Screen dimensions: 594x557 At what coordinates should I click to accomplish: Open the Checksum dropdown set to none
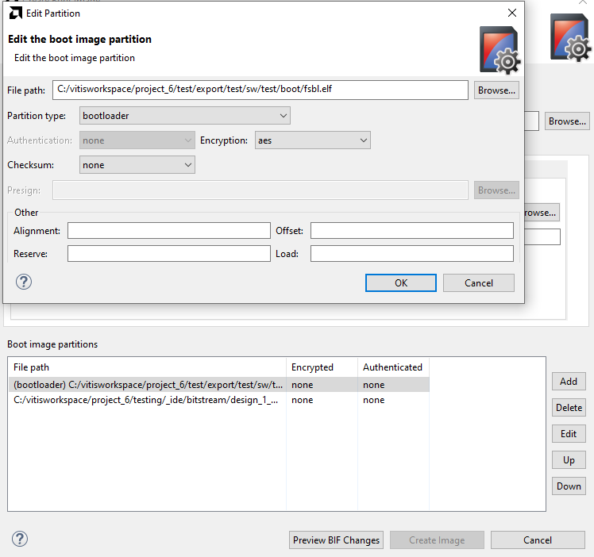[137, 165]
